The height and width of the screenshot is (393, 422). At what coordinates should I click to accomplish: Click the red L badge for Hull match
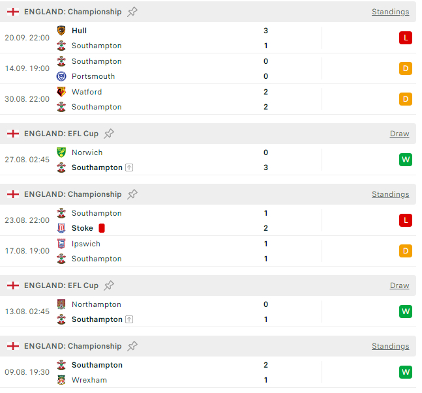[x=406, y=38]
